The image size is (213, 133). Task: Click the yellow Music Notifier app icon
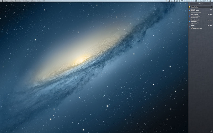point(190,7)
